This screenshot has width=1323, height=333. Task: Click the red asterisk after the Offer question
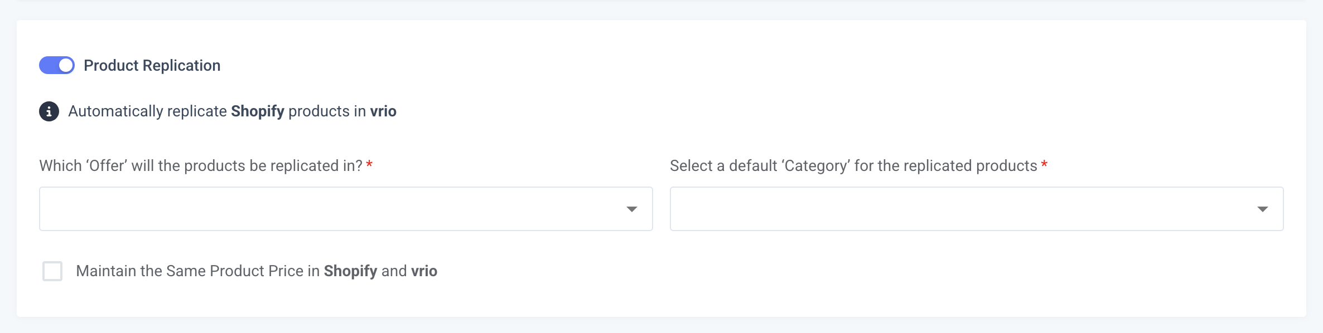[x=369, y=164]
